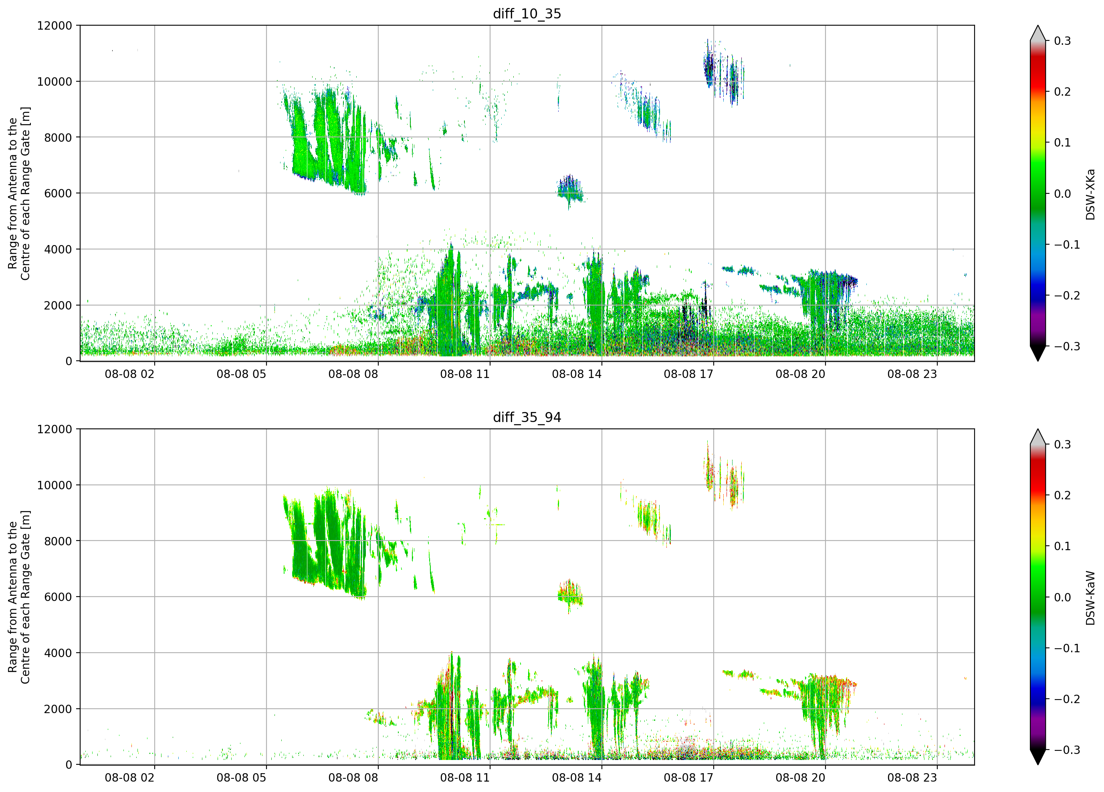The image size is (1104, 792).
Task: Click the 8000 y-tick on diff_35_94 plot
Action: point(58,541)
